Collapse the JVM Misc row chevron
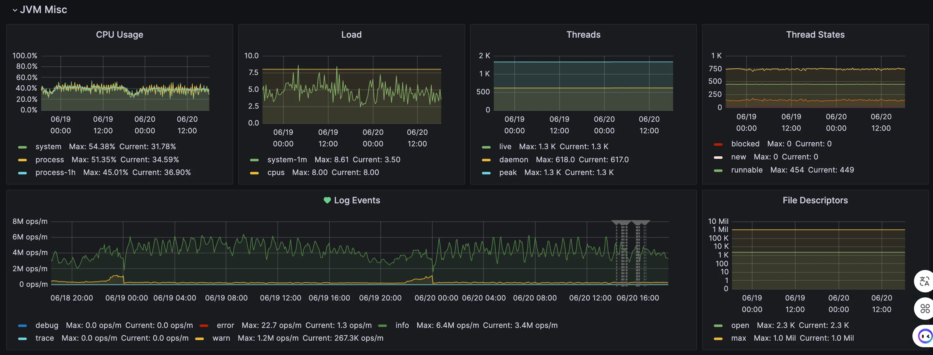This screenshot has height=355, width=933. [15, 10]
